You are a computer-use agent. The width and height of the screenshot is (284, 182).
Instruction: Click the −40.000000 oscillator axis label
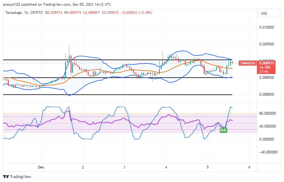tap(268, 152)
